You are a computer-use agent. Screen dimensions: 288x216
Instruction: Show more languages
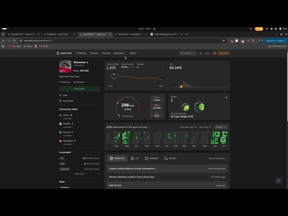79,174
